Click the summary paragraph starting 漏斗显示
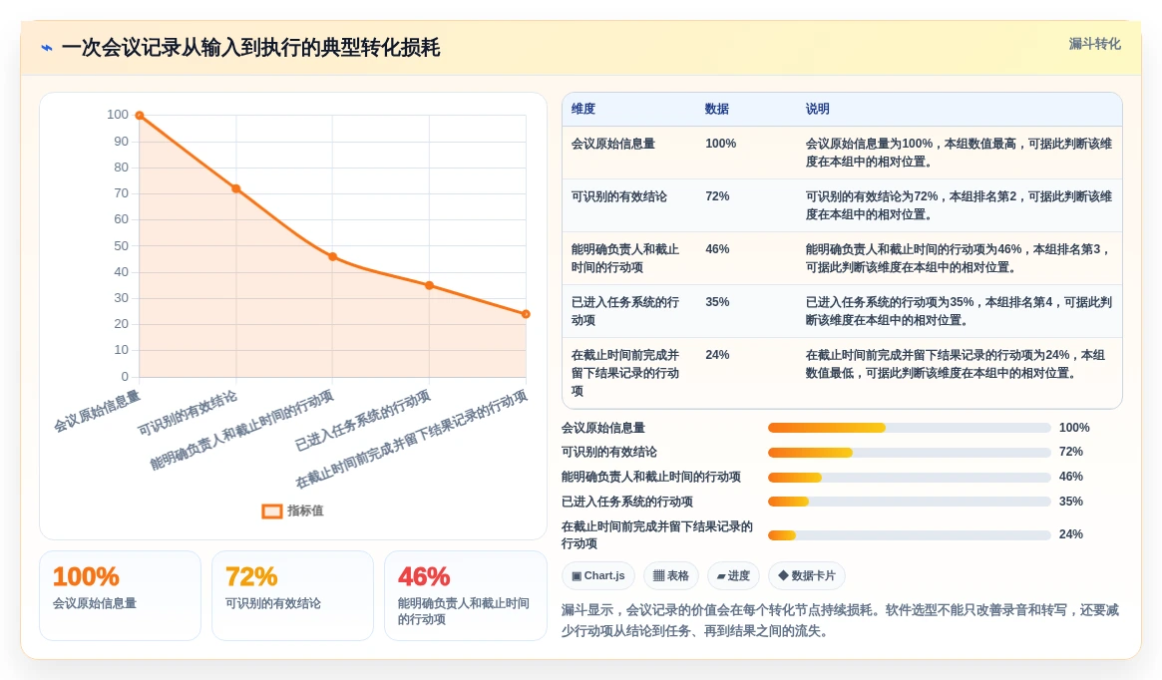This screenshot has height=680, width=1162. [x=840, y=621]
